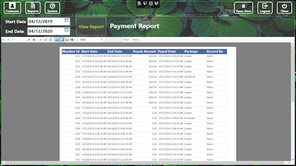Click the Go to Live Visual Tree icon
The width and height of the screenshot is (296, 166).
pyautogui.click(x=139, y=3)
